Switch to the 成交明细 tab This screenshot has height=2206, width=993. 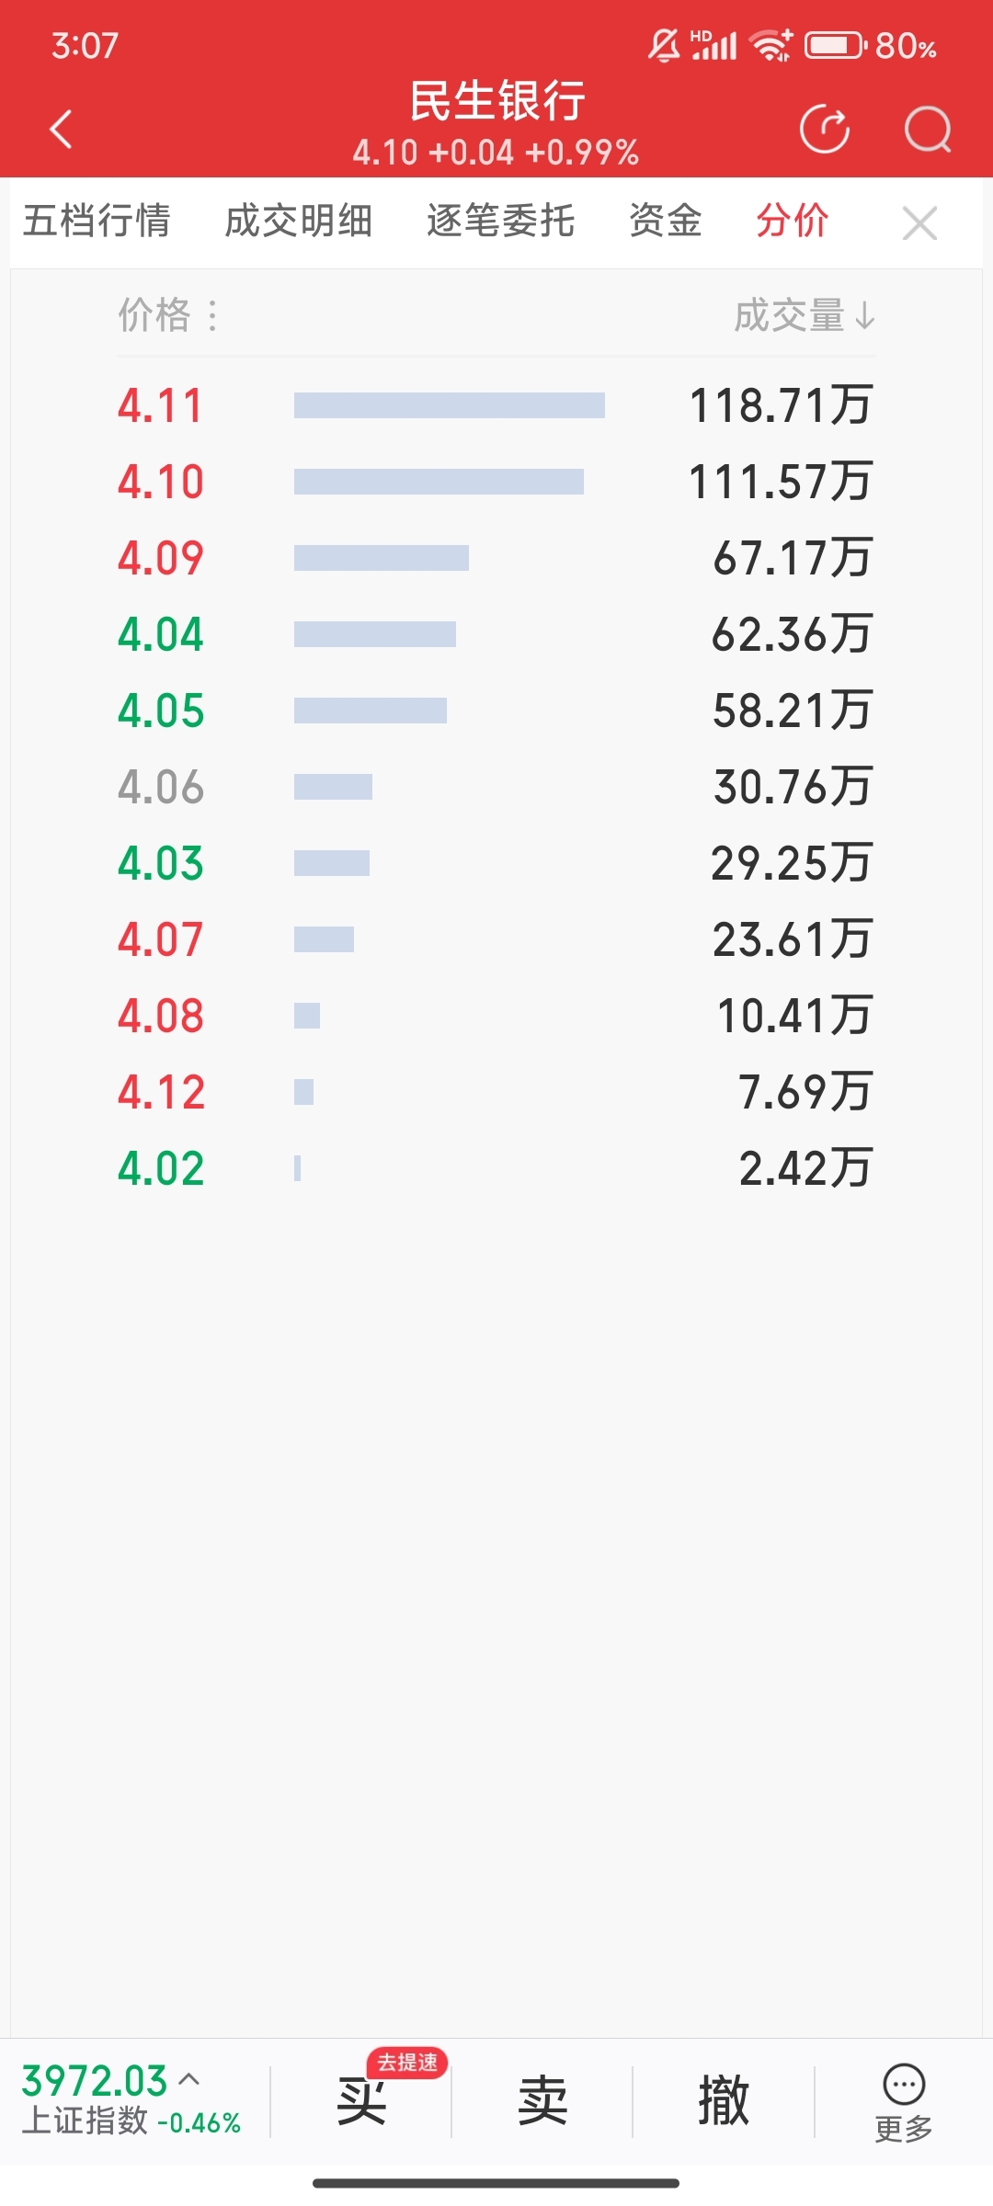tap(299, 222)
